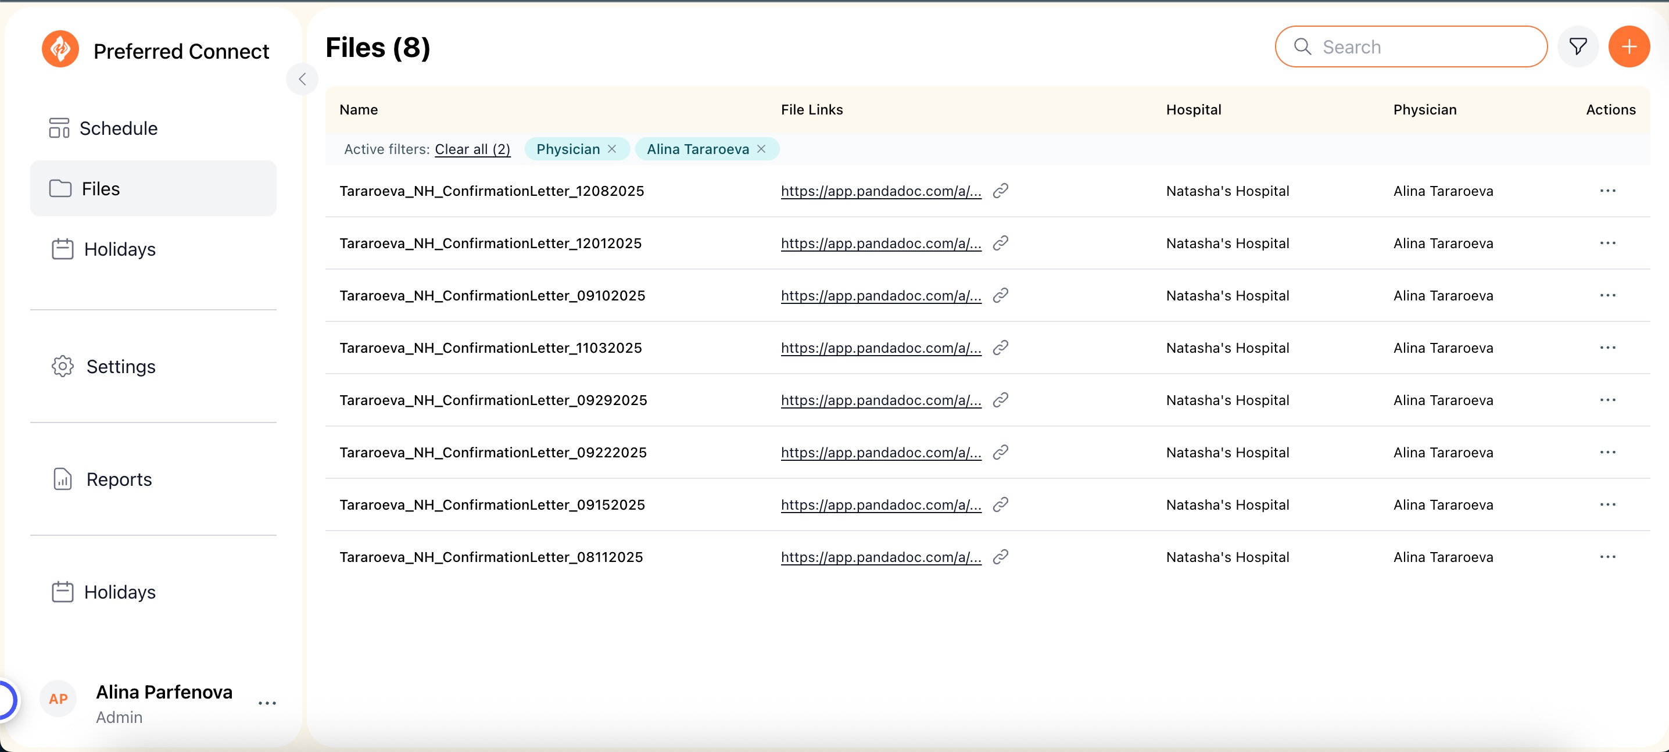Open user menu next to Alina Parfenova
Image resolution: width=1669 pixels, height=752 pixels.
[267, 703]
